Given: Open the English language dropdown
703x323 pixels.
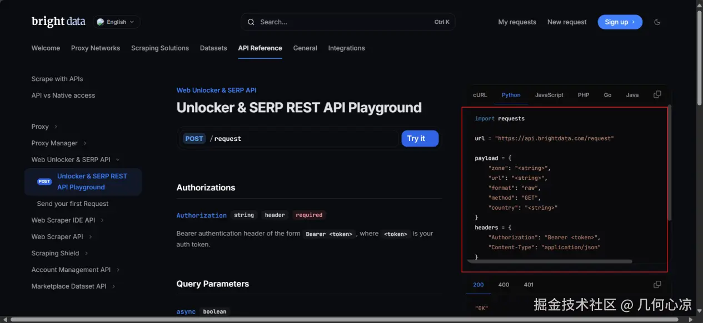Looking at the screenshot, I should click(x=117, y=22).
